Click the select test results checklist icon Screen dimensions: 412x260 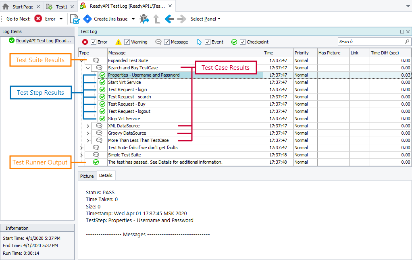[74, 19]
